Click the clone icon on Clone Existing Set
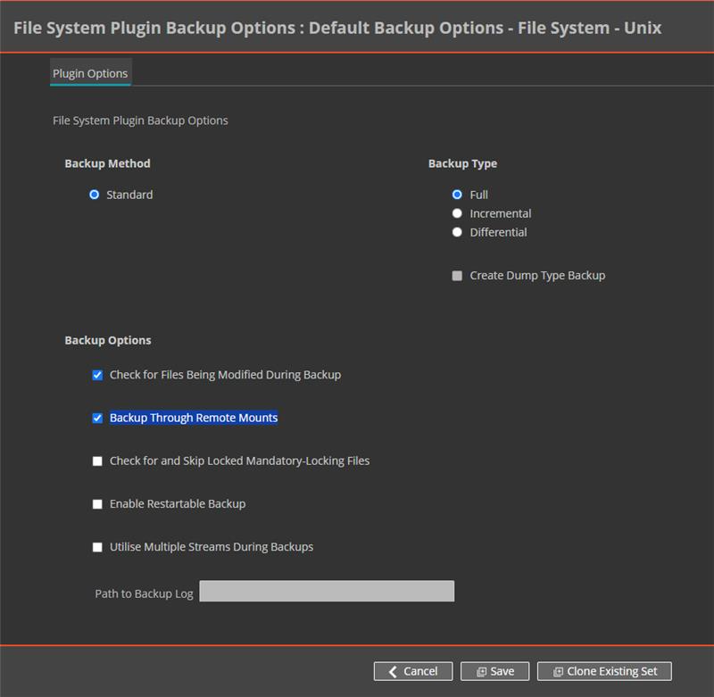714x697 pixels. [x=558, y=671]
